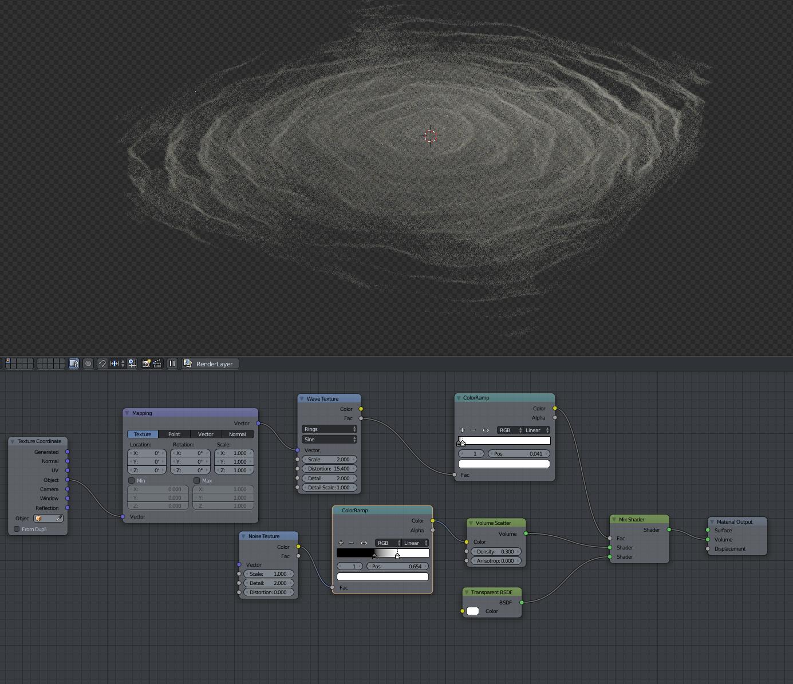The image size is (793, 684).
Task: Click Scale 1.000 field in Noise Texture
Action: tap(269, 574)
